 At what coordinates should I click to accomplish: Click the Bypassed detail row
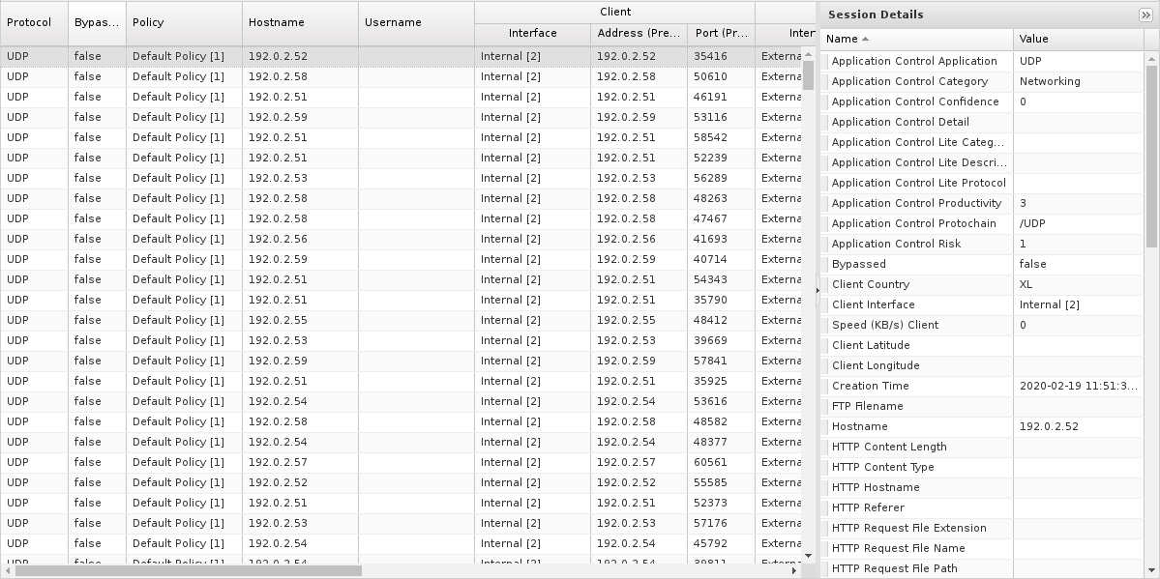[x=982, y=264]
